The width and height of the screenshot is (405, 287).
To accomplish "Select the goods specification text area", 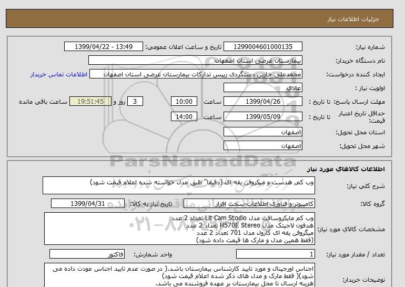I will 179,229.
